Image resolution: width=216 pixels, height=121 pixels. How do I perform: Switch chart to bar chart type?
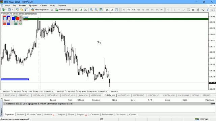[76, 10]
